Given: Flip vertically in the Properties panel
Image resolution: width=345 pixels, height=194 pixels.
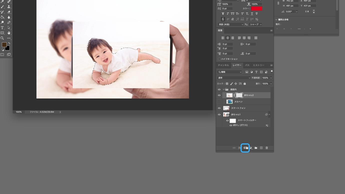Looking at the screenshot, I should [x=314, y=11].
